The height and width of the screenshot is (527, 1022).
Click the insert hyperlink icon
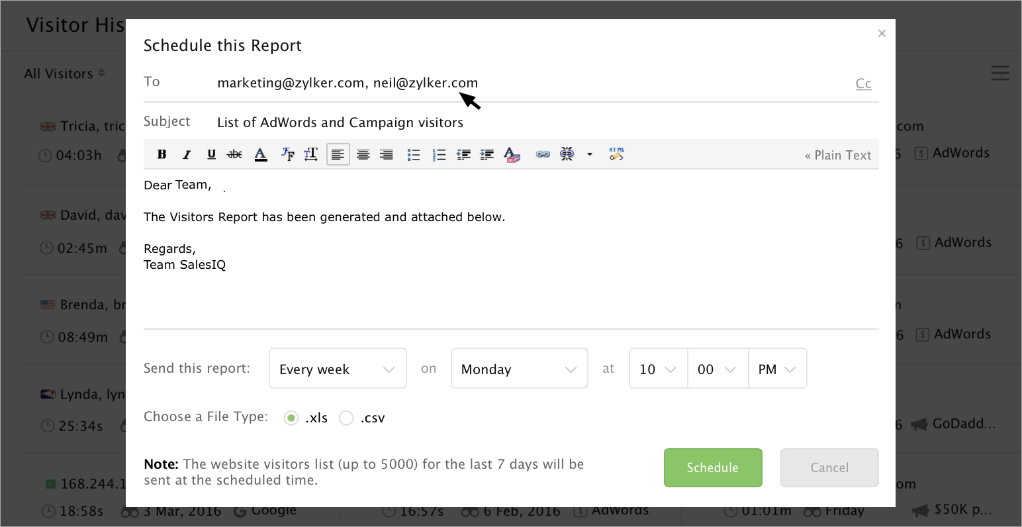point(543,154)
